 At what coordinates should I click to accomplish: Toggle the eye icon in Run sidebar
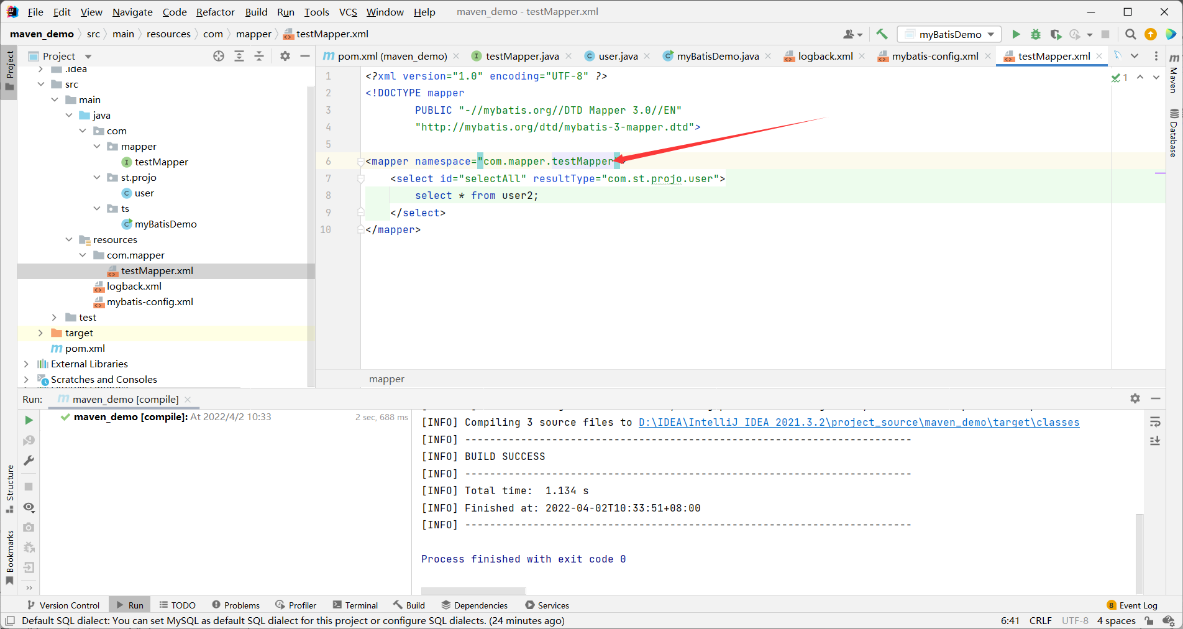[x=29, y=507]
